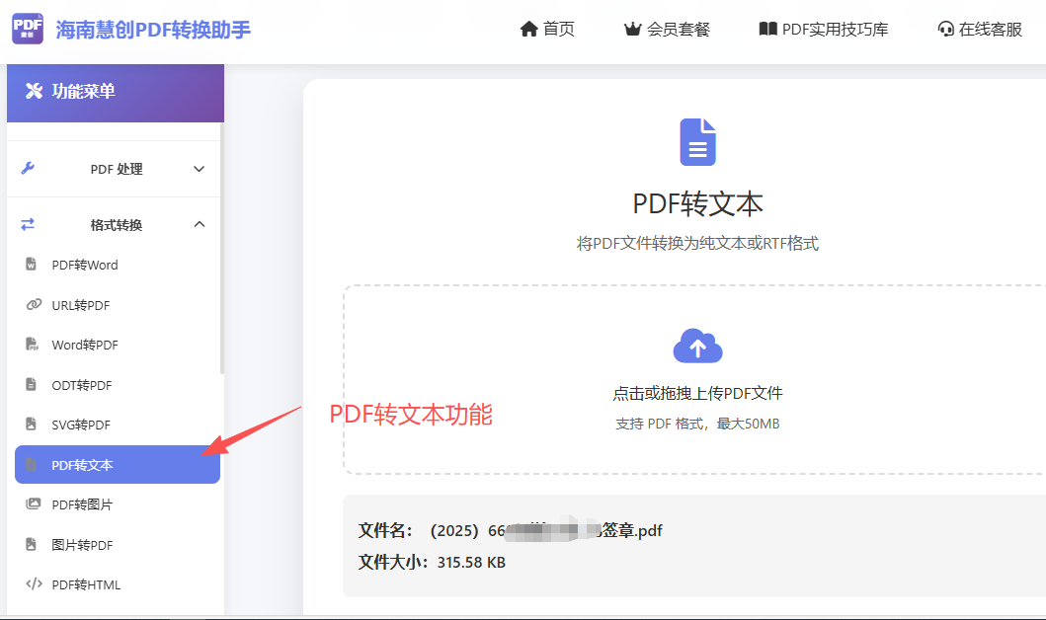1046x620 pixels.
Task: Select the highlighted PDF转文本 menu item
Action: (x=118, y=465)
